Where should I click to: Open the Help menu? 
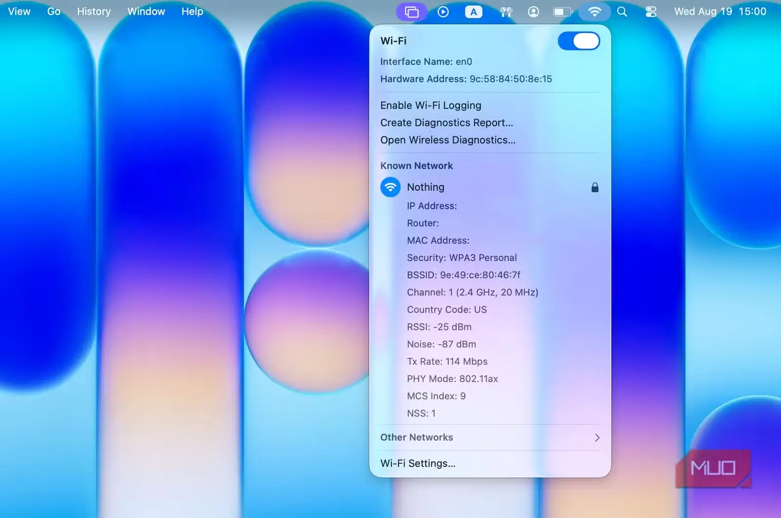pos(192,11)
